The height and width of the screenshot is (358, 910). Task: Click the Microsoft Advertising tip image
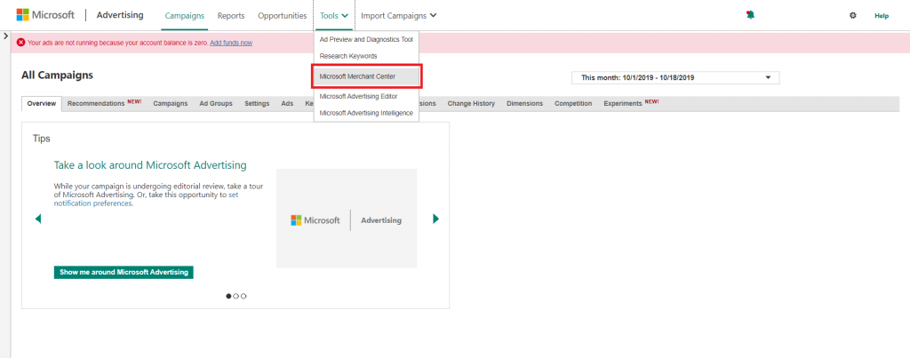click(x=347, y=219)
